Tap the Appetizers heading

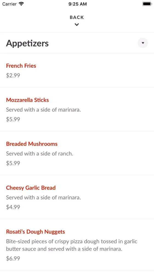[27, 43]
